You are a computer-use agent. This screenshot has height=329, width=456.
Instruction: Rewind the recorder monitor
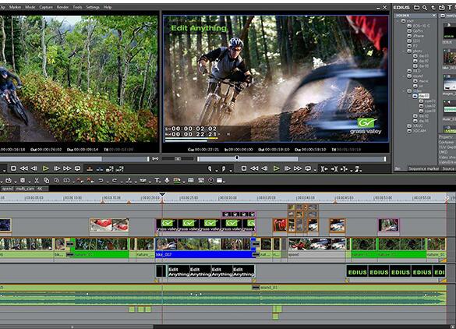click(254, 168)
